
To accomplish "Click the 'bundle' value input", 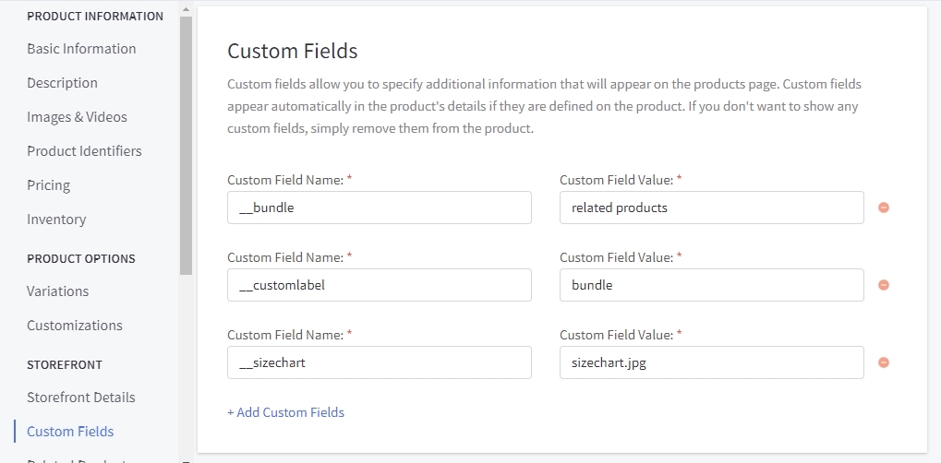I will [711, 285].
